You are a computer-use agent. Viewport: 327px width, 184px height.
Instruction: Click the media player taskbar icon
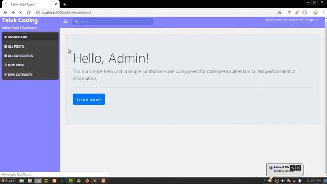pos(30,181)
